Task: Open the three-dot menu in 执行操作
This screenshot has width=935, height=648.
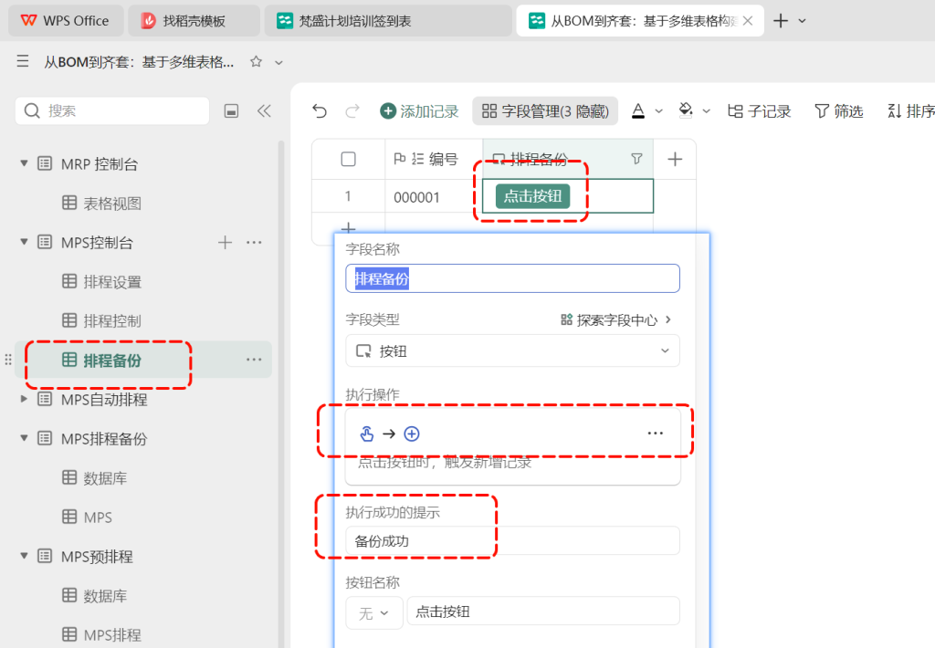Action: 655,434
